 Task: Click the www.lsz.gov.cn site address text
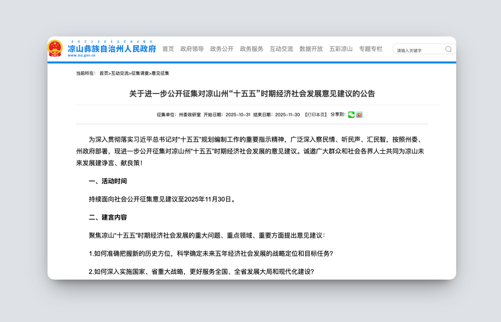(x=82, y=56)
